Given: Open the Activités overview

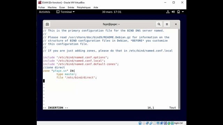Looking at the screenshot, I should [x=45, y=12].
